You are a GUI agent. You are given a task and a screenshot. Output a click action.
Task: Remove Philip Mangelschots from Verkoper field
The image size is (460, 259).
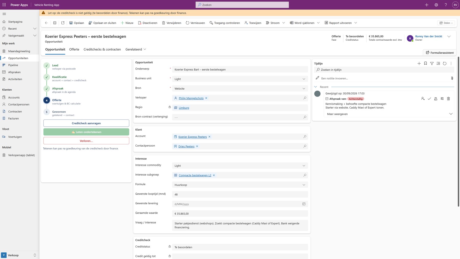[x=206, y=98]
